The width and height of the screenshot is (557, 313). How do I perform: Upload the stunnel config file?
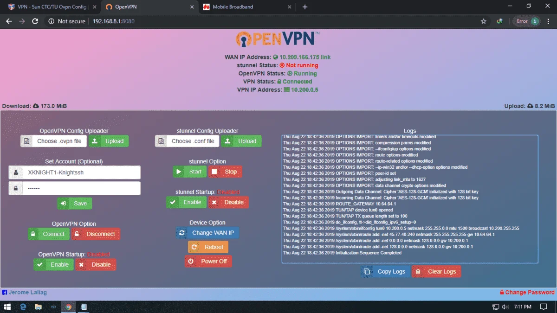pyautogui.click(x=241, y=141)
